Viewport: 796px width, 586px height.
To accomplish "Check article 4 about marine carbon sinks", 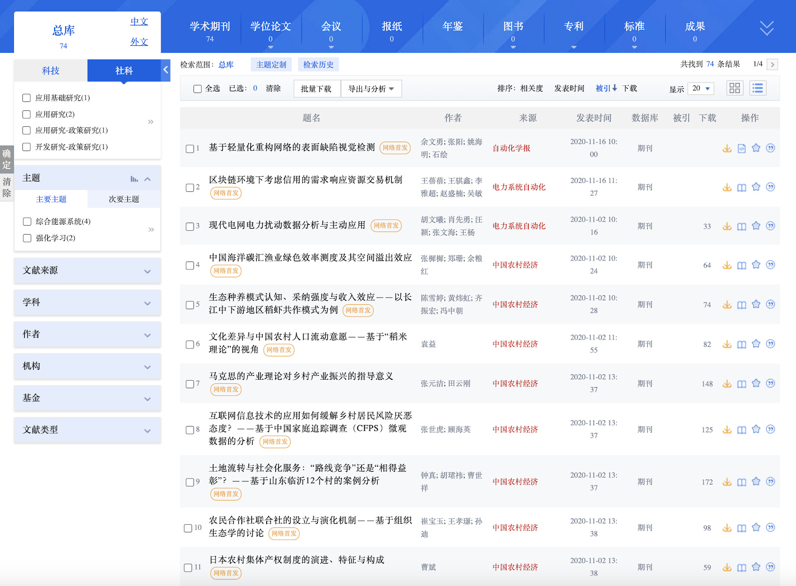I will [189, 265].
